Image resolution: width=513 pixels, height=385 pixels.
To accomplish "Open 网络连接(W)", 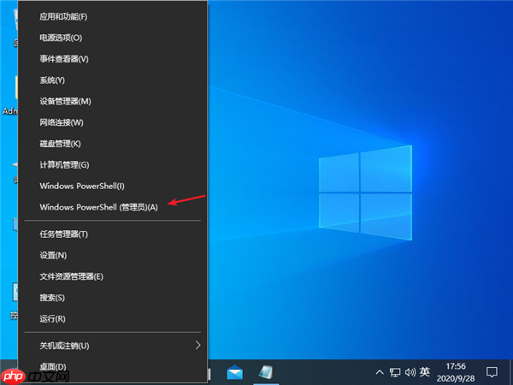I will (112, 122).
